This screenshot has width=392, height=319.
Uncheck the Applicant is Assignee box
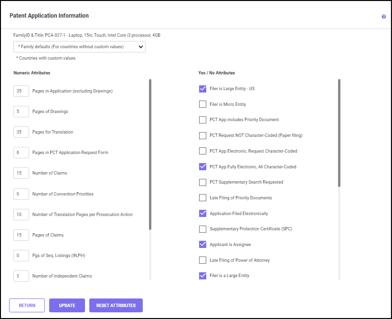202,245
